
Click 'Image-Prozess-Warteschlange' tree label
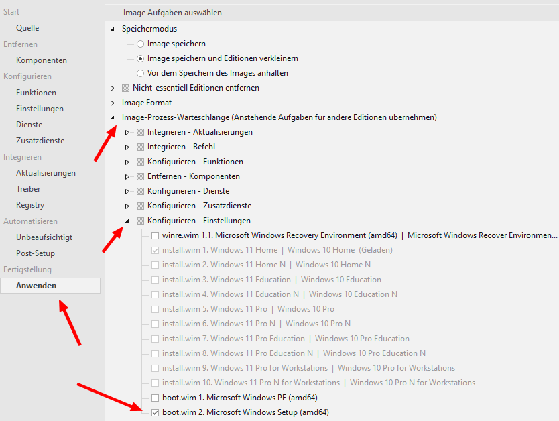(x=279, y=117)
